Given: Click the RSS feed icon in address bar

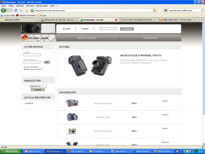Looking at the screenshot, I should click(x=154, y=11).
